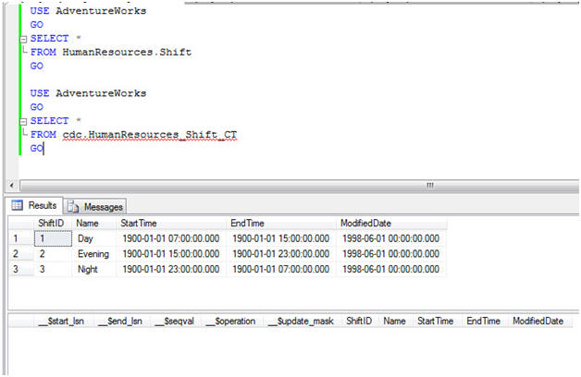581x377 pixels.
Task: Click the second USE AdventureWorks line
Action: click(x=88, y=93)
